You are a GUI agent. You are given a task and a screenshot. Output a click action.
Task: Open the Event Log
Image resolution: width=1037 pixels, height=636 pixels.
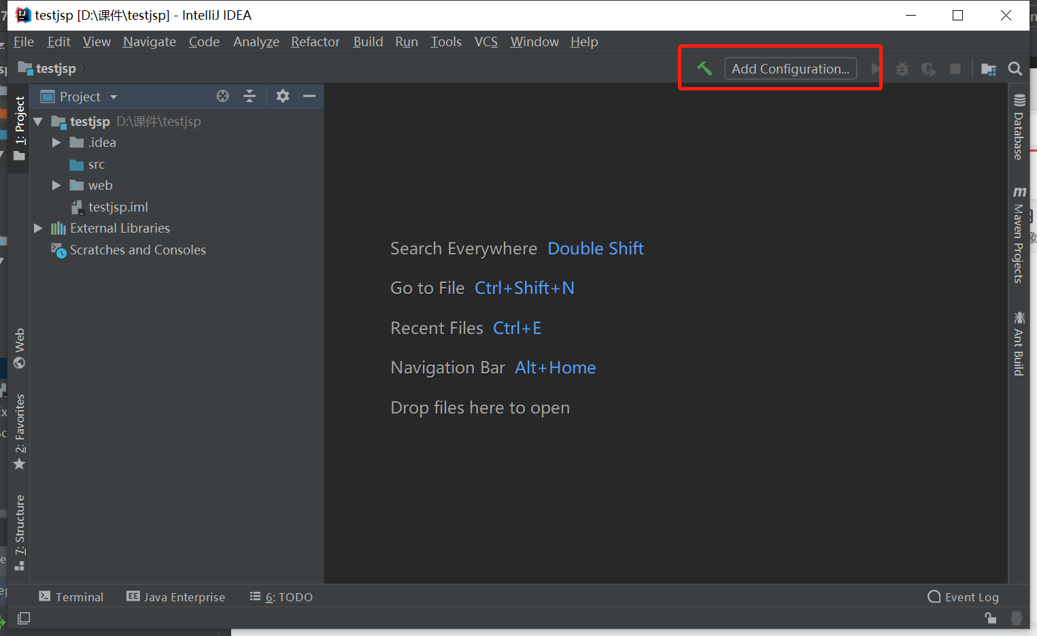pyautogui.click(x=964, y=597)
